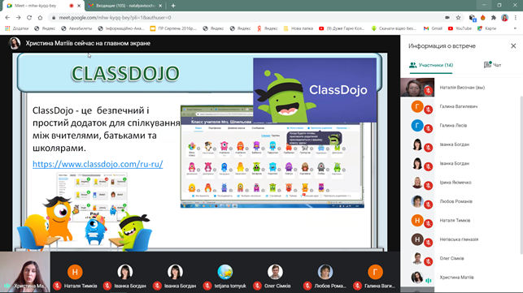The width and height of the screenshot is (523, 293).
Task: Click muted mic icon beside Любов Романів in panel
Action: point(429,205)
